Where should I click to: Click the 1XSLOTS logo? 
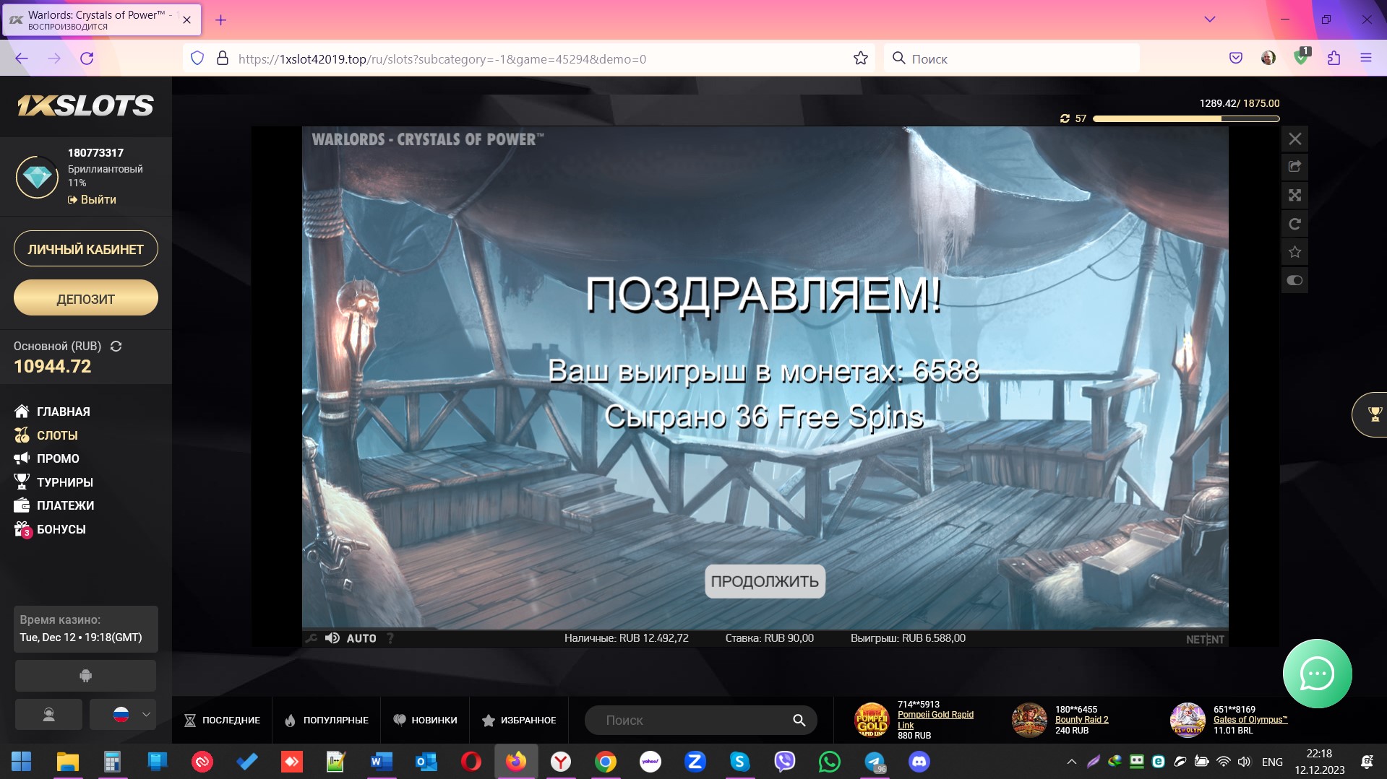(85, 105)
